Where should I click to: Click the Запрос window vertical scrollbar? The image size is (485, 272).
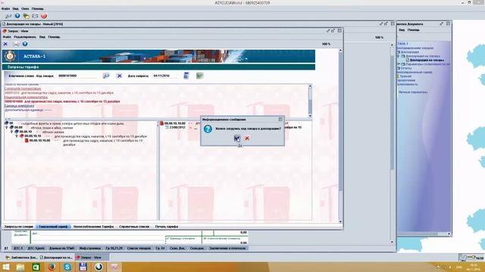coord(340,136)
